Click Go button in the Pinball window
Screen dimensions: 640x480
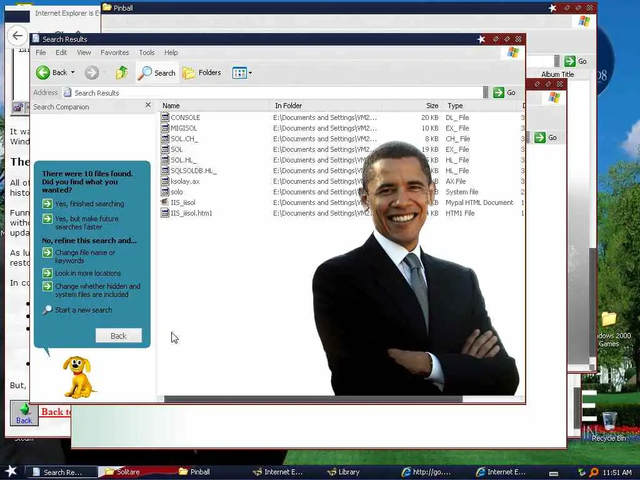click(576, 61)
